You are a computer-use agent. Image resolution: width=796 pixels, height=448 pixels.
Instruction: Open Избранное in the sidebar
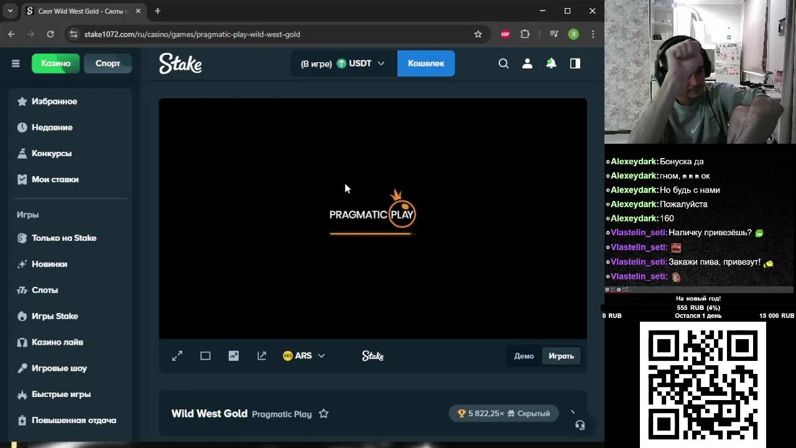pos(70,101)
